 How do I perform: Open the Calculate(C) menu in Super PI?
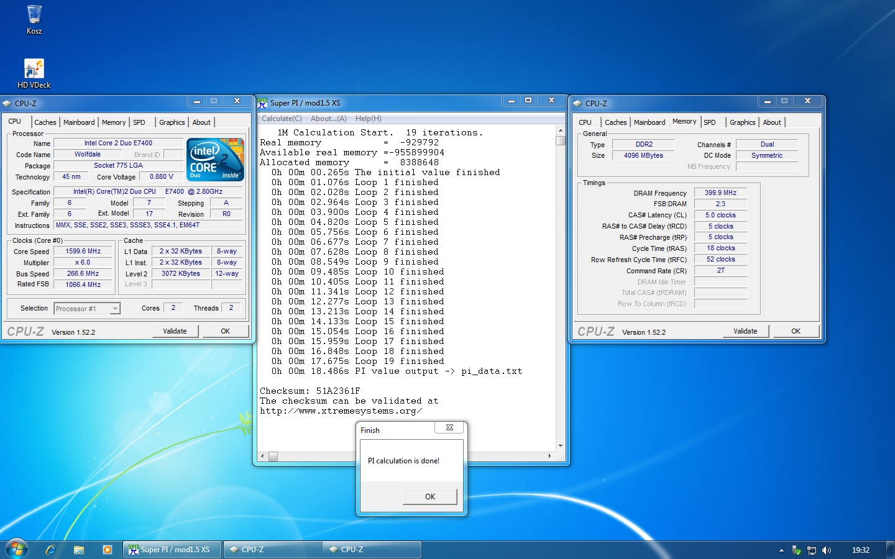tap(282, 119)
